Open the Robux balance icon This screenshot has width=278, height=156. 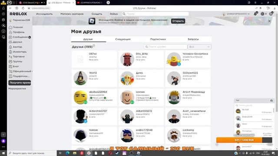pyautogui.click(x=262, y=14)
